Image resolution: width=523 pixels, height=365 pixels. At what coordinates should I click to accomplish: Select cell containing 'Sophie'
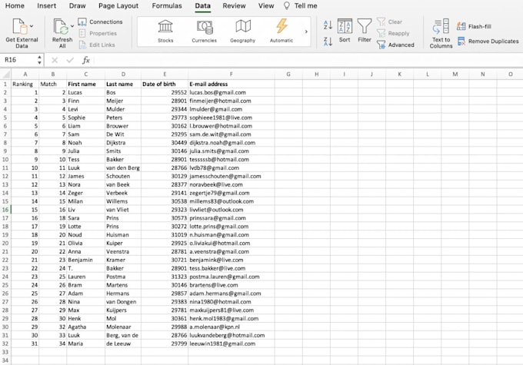[x=85, y=118]
